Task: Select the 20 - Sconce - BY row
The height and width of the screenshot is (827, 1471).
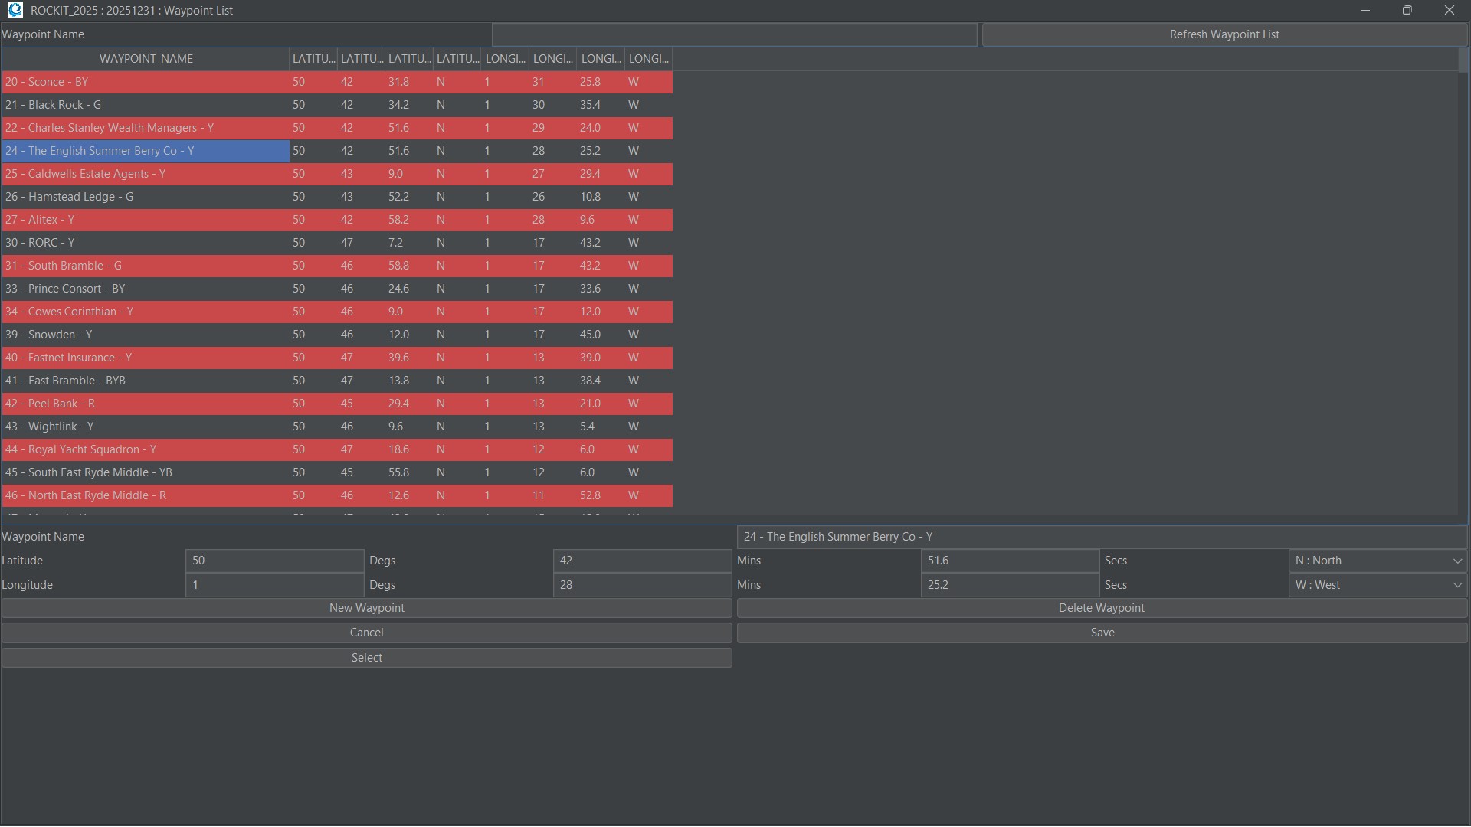Action: click(146, 82)
